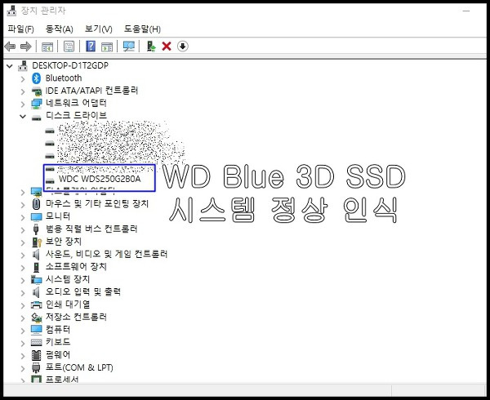Image resolution: width=490 pixels, height=400 pixels.
Task: Select the DESKTOP-D1T2GDP computer name
Action: [70, 65]
